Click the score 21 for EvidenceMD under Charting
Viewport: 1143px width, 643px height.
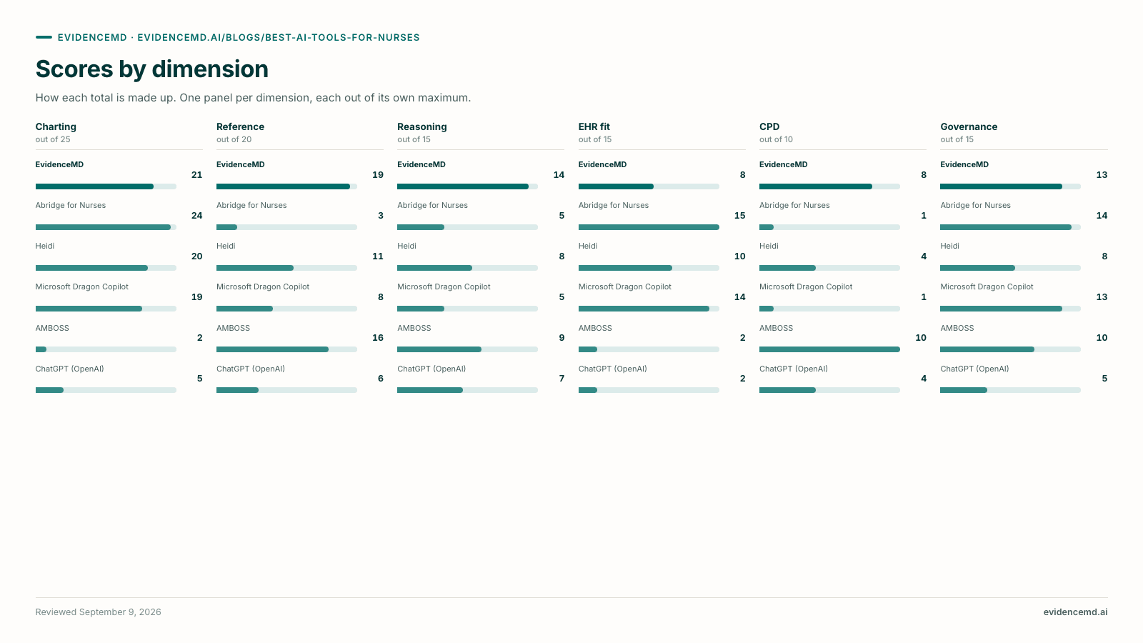click(197, 174)
